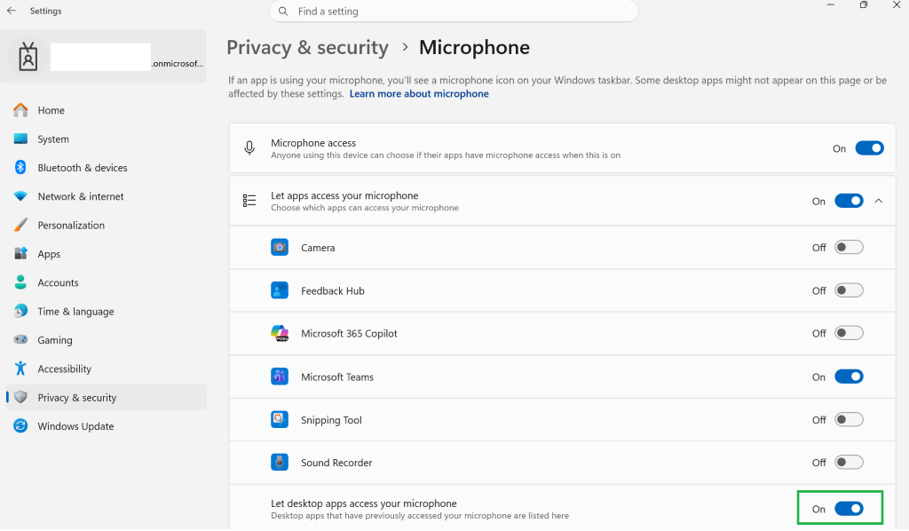
Task: Select Network & internet in sidebar
Action: click(81, 196)
